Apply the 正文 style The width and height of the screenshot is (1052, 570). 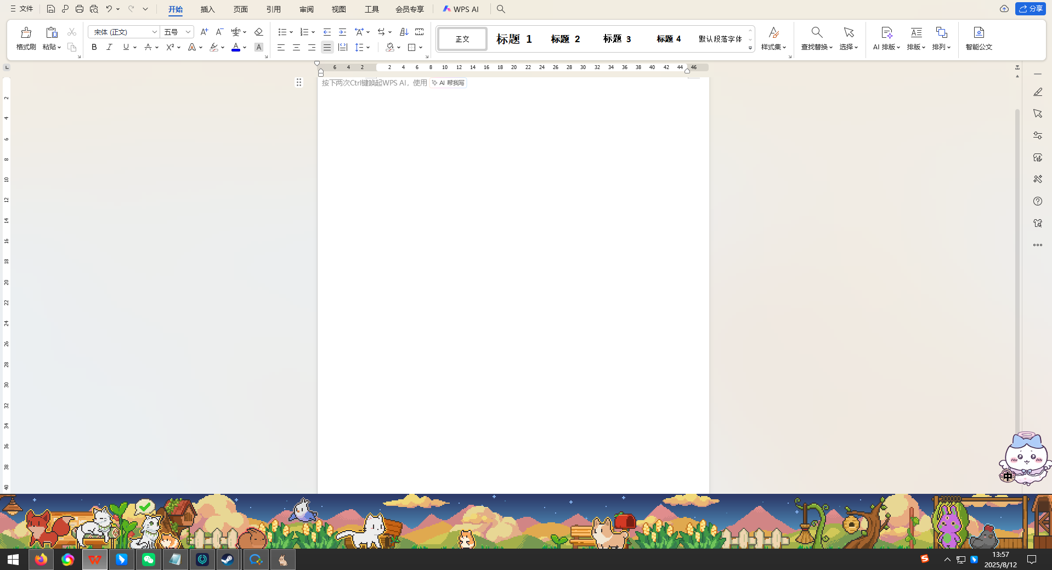coord(462,39)
